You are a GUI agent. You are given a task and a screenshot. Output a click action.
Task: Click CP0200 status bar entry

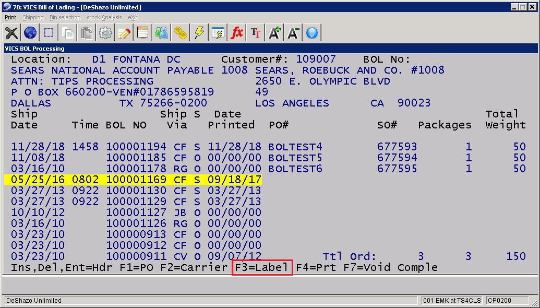point(499,300)
